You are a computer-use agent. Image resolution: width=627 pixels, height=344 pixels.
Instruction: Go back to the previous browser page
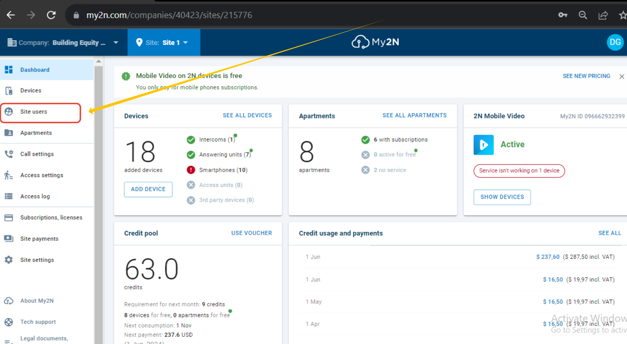[x=11, y=15]
